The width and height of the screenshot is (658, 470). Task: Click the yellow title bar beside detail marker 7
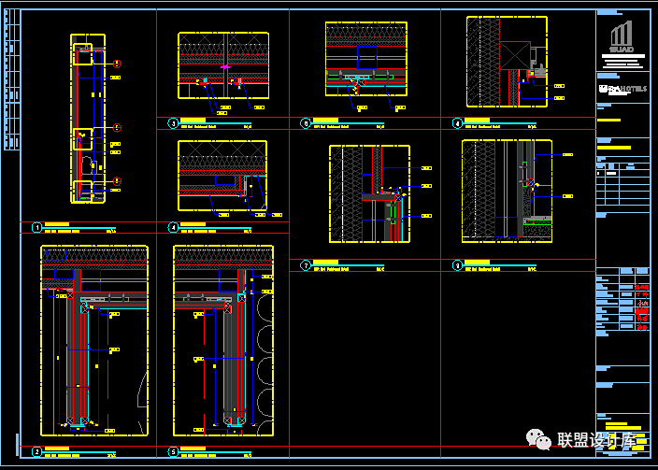(325, 263)
